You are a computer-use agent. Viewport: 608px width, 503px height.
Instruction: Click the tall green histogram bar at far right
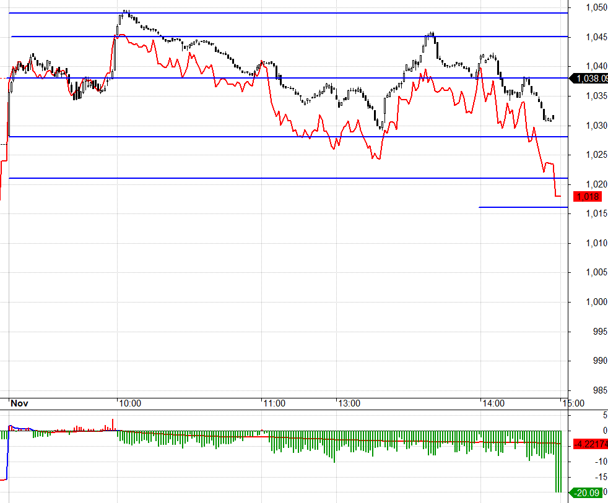click(558, 461)
